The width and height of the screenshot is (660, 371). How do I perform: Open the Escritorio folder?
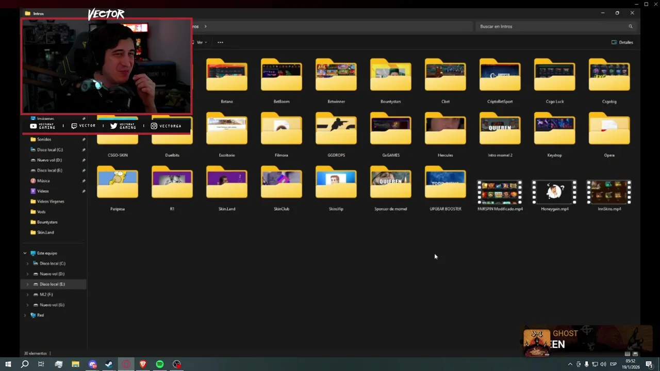coord(227,129)
